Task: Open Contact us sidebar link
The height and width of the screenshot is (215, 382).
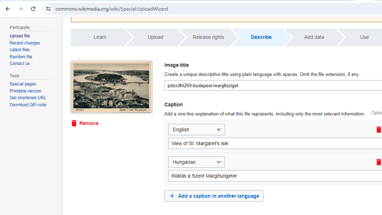Action: tap(20, 64)
